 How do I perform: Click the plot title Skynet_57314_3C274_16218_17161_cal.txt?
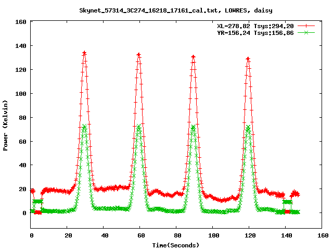(176, 10)
